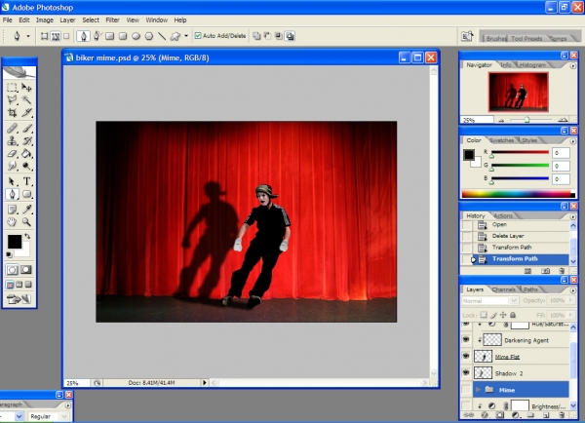This screenshot has width=585, height=423.
Task: Open the File menu
Action: (x=8, y=20)
